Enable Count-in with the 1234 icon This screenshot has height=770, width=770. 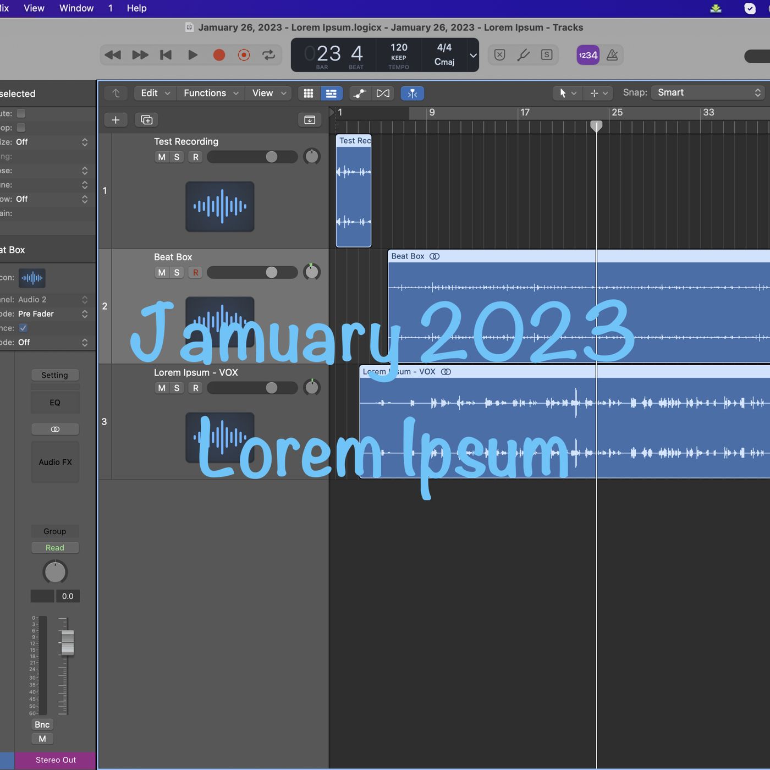coord(587,55)
